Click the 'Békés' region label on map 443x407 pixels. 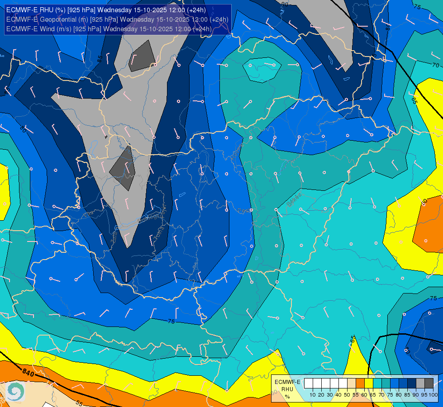pyautogui.click(x=294, y=200)
